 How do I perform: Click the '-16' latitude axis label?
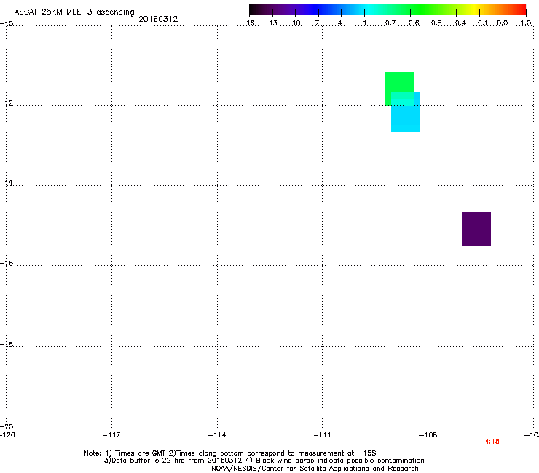pos(7,263)
